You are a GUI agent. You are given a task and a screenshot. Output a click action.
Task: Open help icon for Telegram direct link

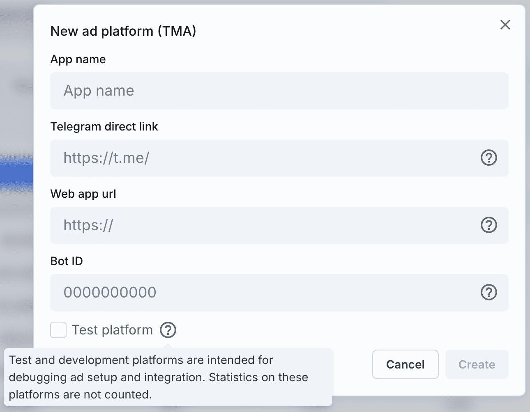[x=489, y=158]
